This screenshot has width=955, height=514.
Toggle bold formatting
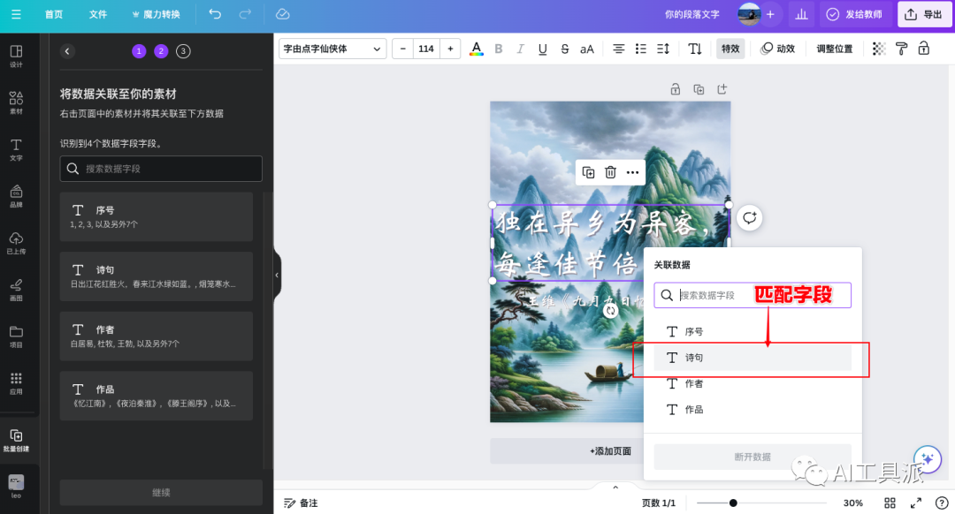click(x=498, y=49)
